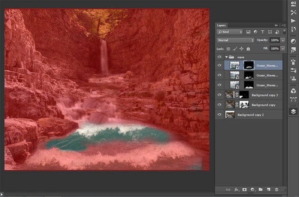Open the fx layer style menu
This screenshot has height=197, width=299.
point(236,189)
